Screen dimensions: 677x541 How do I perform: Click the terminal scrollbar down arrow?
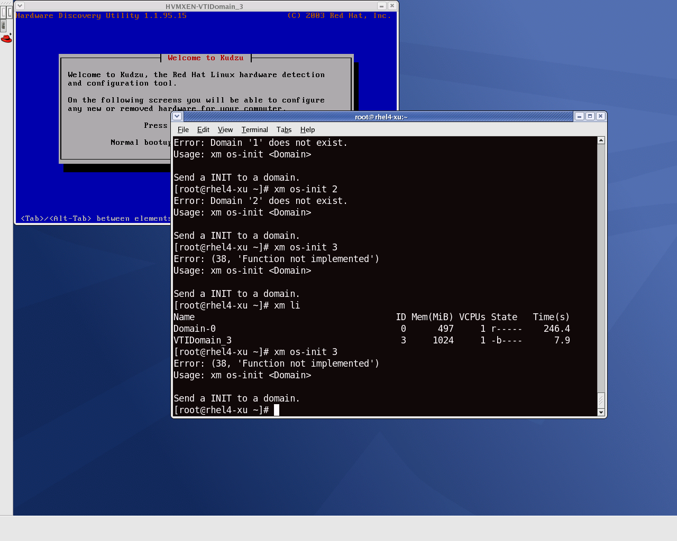[x=601, y=412]
